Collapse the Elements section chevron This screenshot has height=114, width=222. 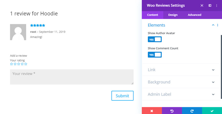point(213,25)
